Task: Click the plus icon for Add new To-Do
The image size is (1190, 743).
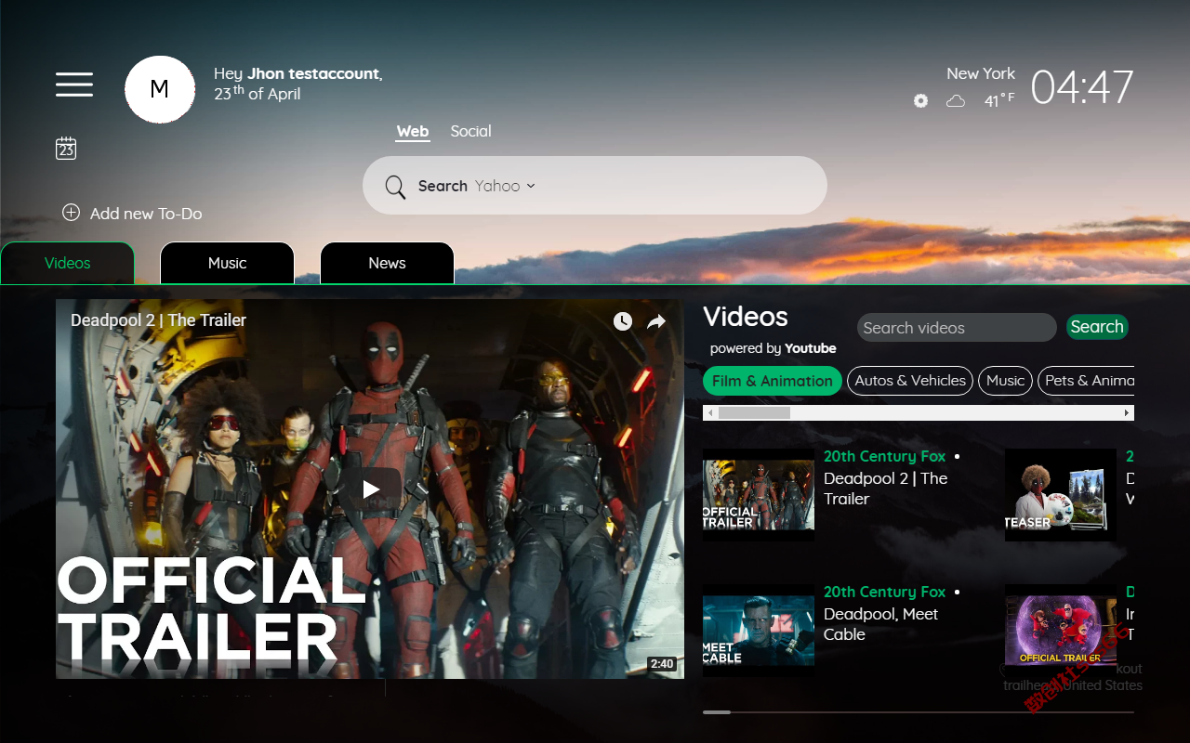Action: [x=71, y=213]
